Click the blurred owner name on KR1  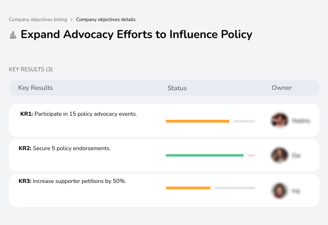(300, 121)
